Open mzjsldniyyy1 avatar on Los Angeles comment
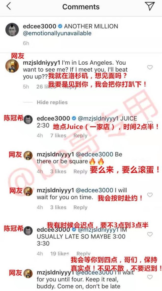162x291 pixels. (x=12, y=66)
